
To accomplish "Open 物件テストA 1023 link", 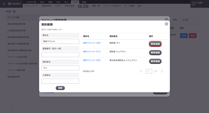I will (92, 60).
